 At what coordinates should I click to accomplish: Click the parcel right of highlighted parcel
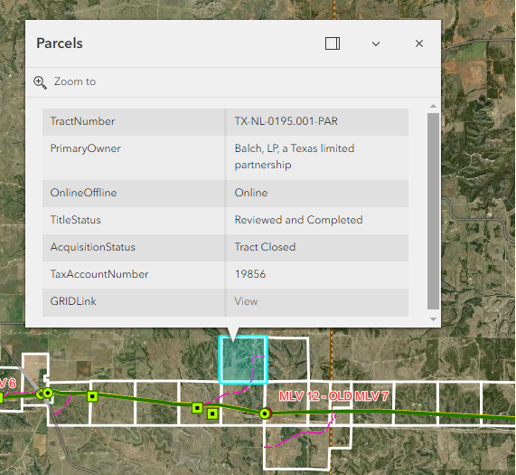[288, 359]
